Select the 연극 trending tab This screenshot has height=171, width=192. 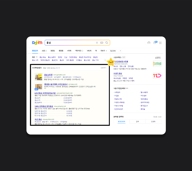(x=137, y=122)
